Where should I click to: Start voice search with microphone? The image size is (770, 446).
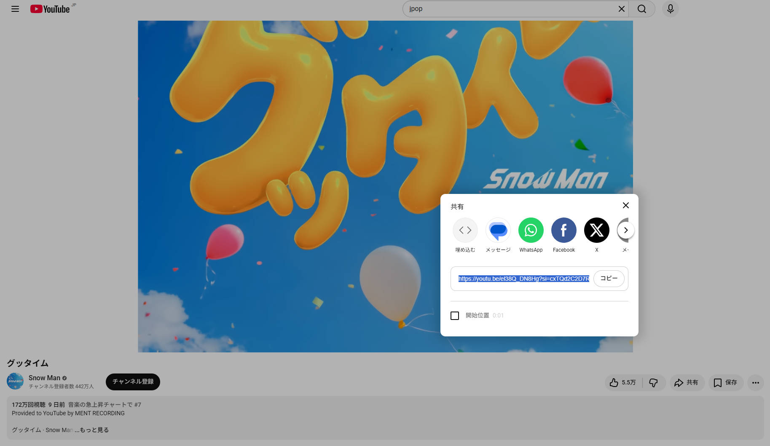point(671,9)
